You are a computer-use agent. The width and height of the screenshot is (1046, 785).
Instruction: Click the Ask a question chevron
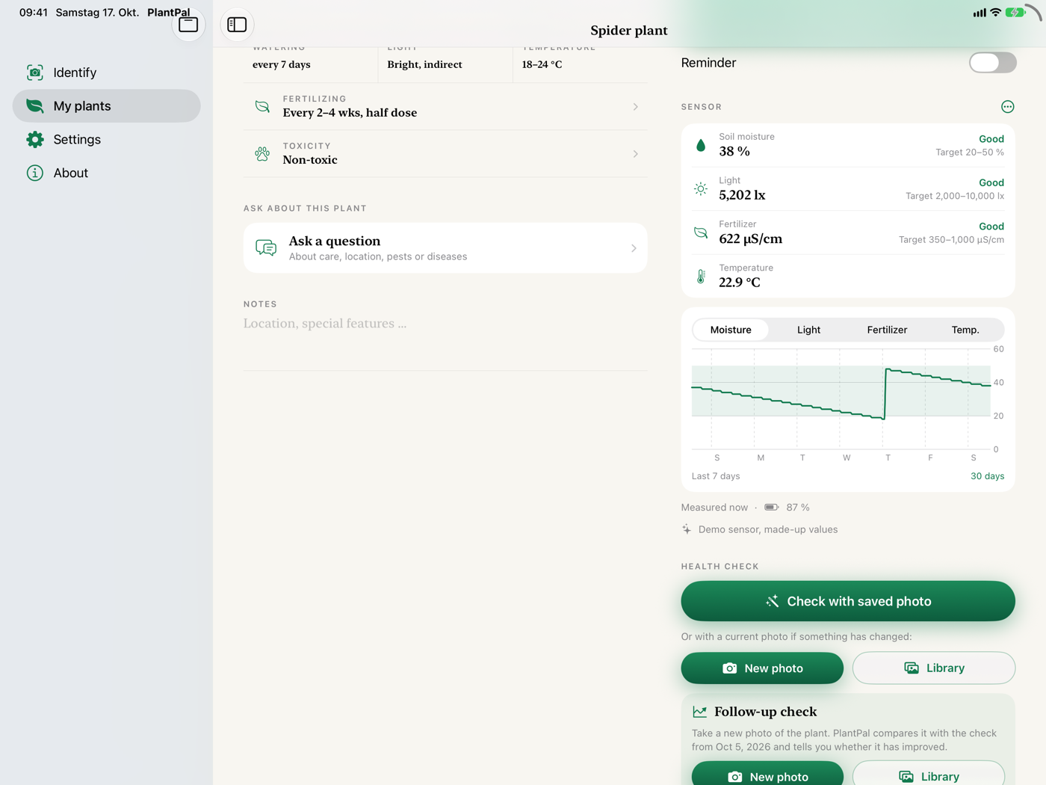pyautogui.click(x=634, y=248)
